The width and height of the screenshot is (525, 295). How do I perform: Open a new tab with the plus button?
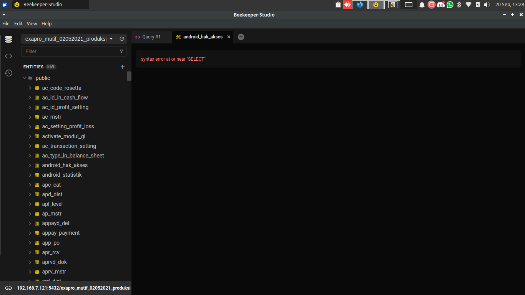(x=241, y=36)
